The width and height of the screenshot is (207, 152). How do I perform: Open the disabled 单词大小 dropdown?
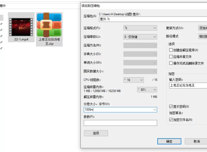140,63
